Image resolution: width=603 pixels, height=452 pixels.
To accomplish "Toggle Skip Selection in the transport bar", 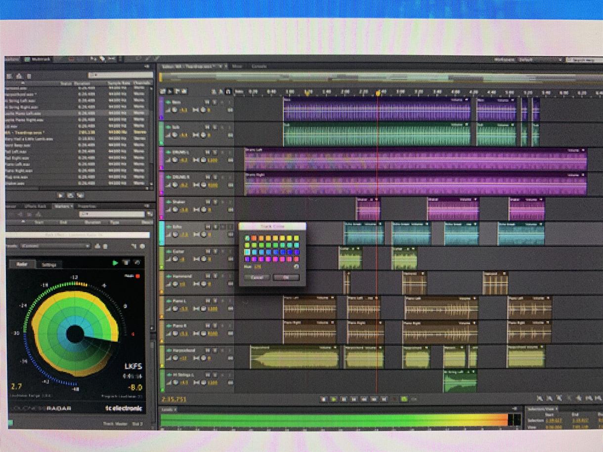I will tap(414, 399).
